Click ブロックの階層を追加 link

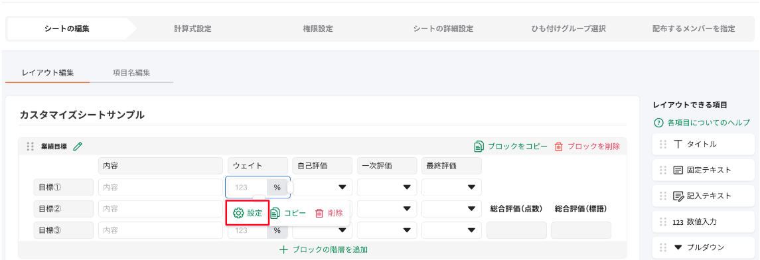pyautogui.click(x=323, y=250)
